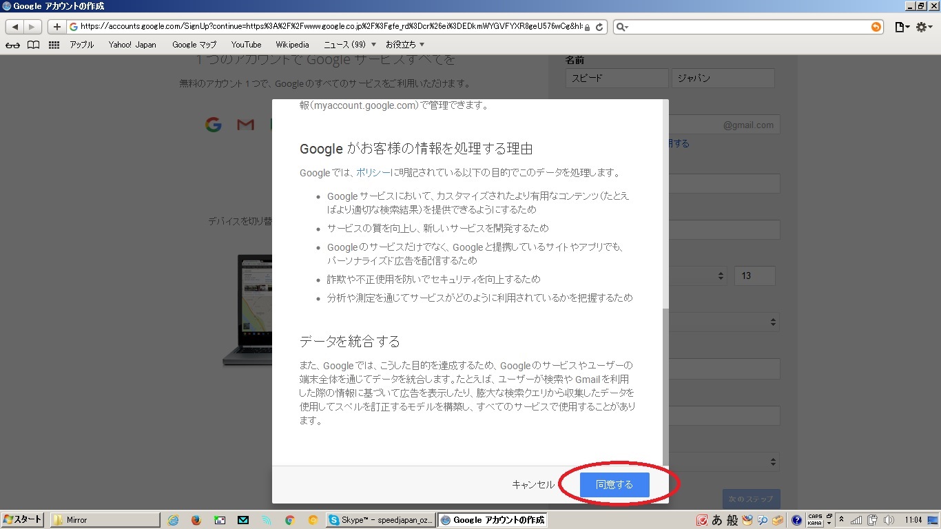Open the page menu icon in the toolbar

[901, 27]
